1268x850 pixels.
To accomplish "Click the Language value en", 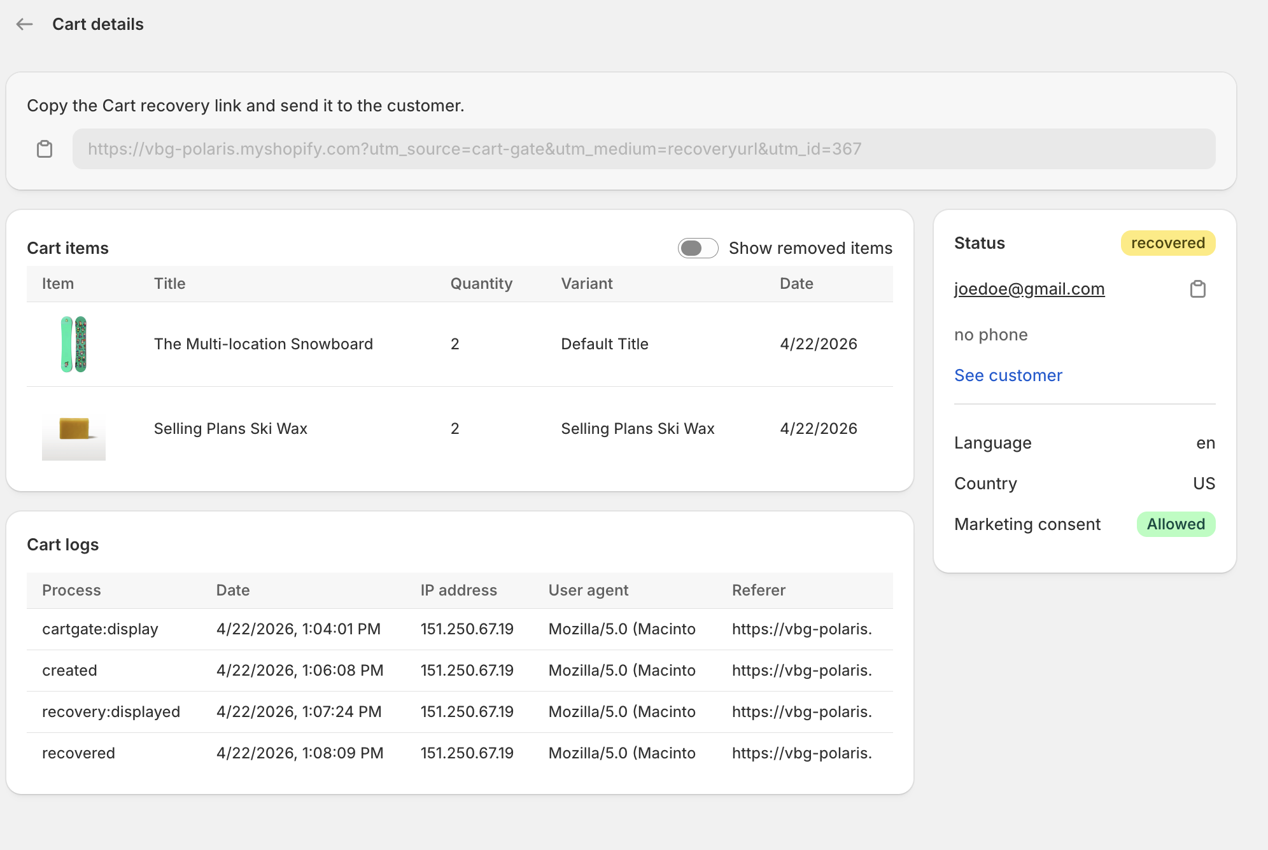I will (1206, 443).
